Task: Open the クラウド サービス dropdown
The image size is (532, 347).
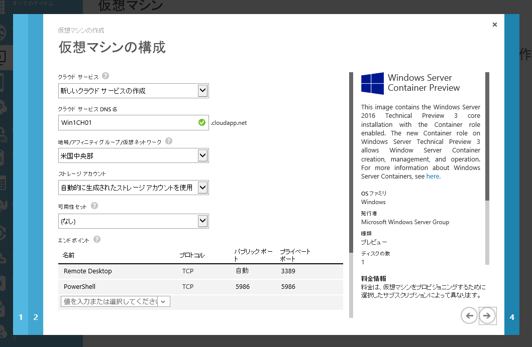Action: (133, 91)
